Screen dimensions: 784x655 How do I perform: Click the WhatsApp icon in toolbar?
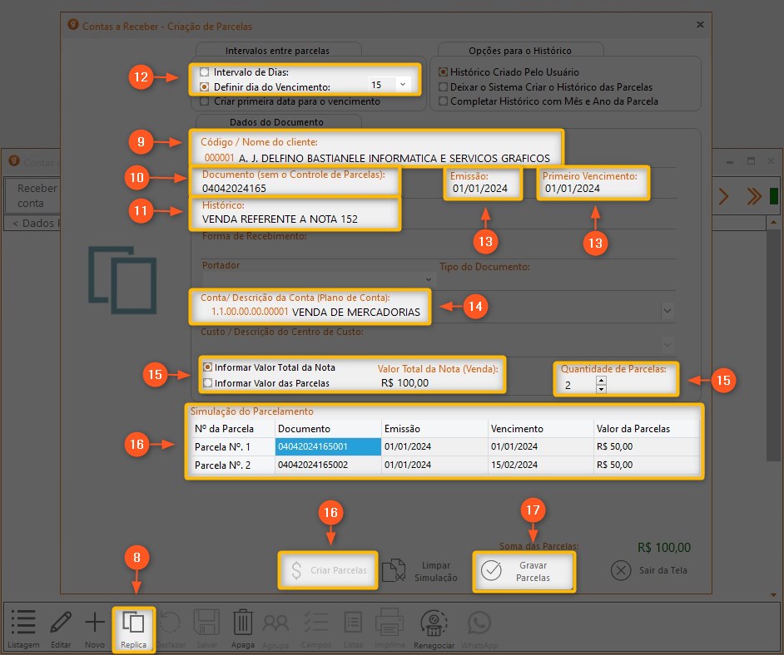(x=479, y=625)
